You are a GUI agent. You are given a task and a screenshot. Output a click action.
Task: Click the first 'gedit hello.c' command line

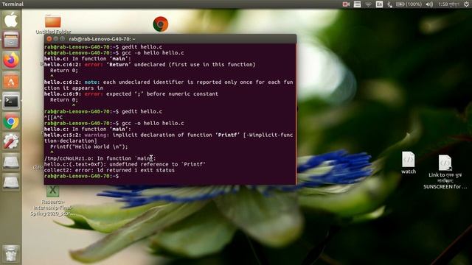[x=103, y=47]
